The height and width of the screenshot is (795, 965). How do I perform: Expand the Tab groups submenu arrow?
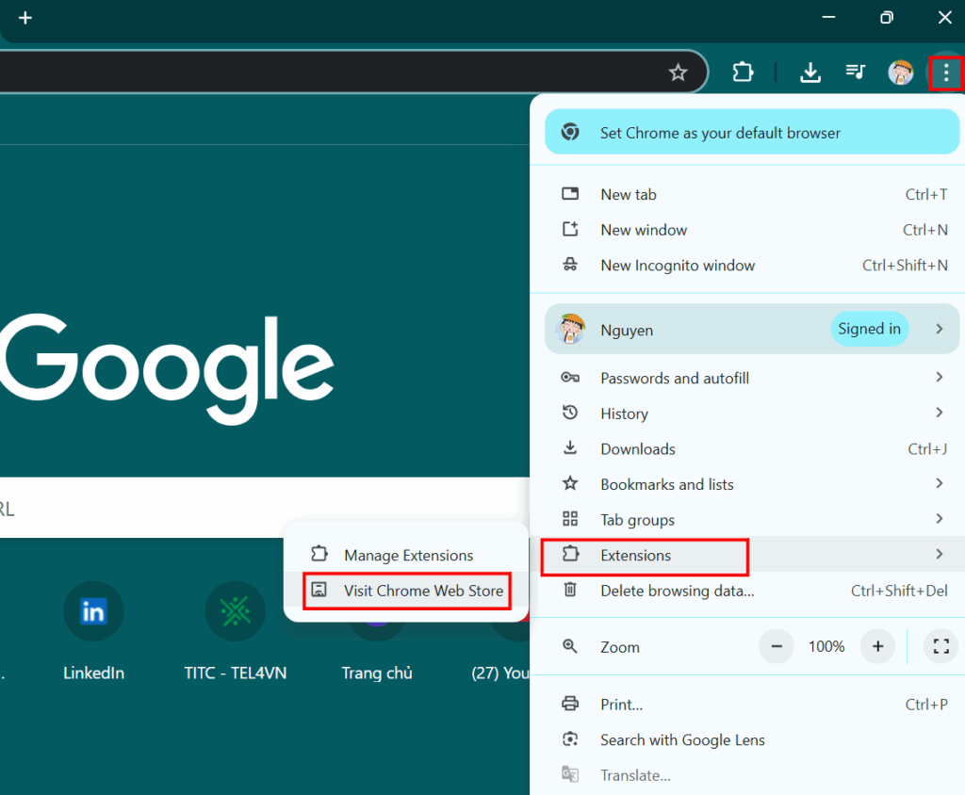point(940,519)
